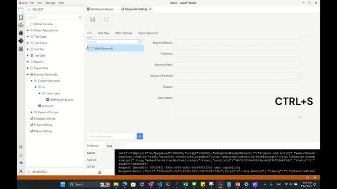This screenshot has height=189, width=337.
Task: Open the File menu
Action: 32,3
